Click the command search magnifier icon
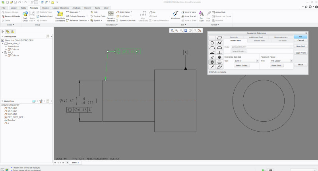This screenshot has height=171, width=318. [x=306, y=7]
